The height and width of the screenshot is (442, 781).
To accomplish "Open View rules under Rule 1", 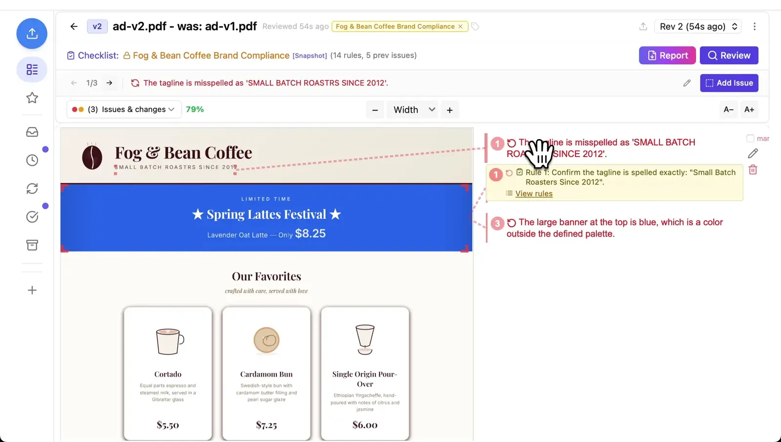I will coord(534,193).
